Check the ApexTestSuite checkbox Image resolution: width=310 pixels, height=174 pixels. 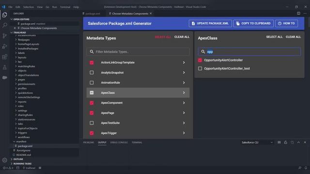[x=92, y=123]
